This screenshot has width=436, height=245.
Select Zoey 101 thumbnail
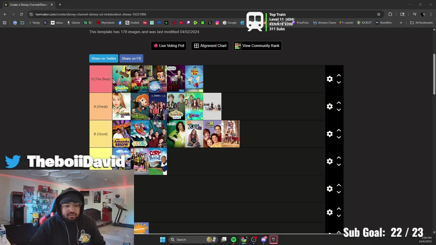(x=194, y=134)
